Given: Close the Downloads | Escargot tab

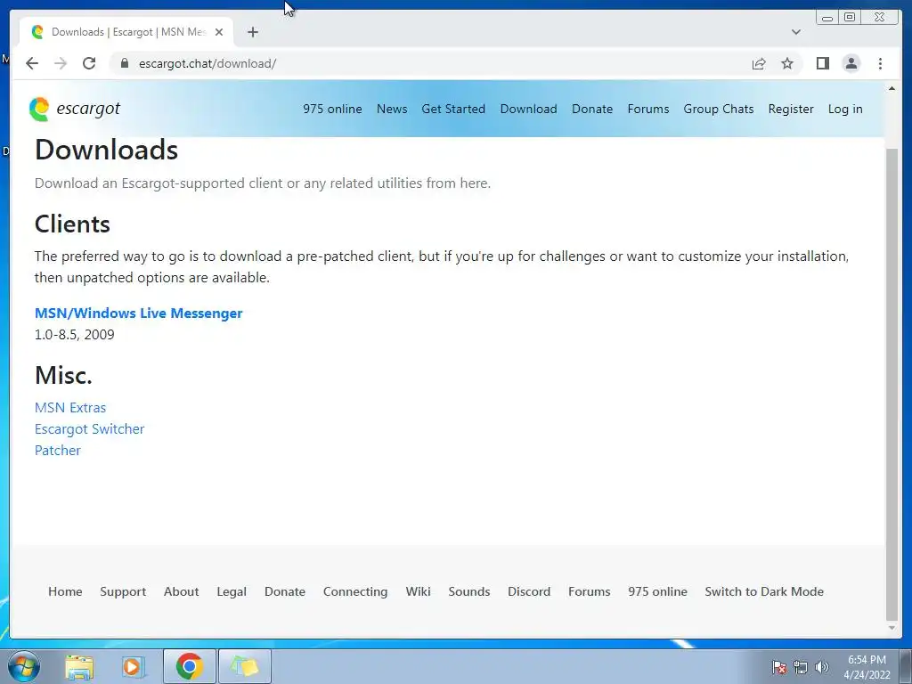Looking at the screenshot, I should tap(219, 32).
